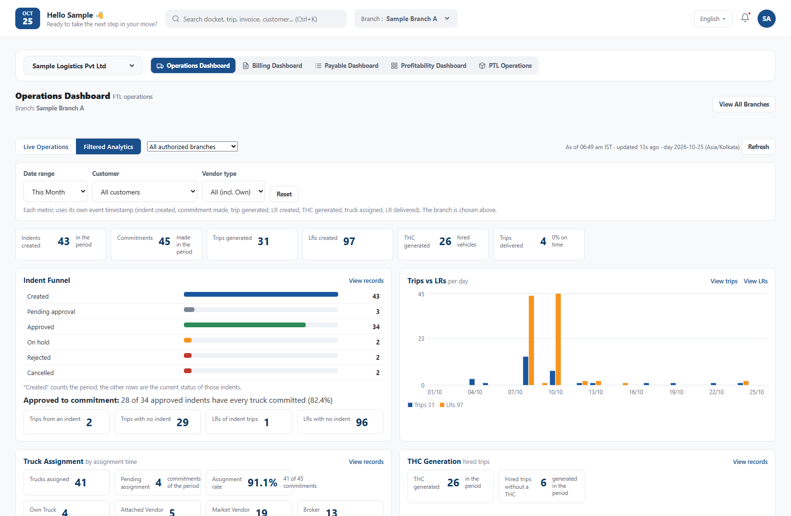This screenshot has height=516, width=791.
Task: Open the Profitability Dashboard tab
Action: point(428,66)
